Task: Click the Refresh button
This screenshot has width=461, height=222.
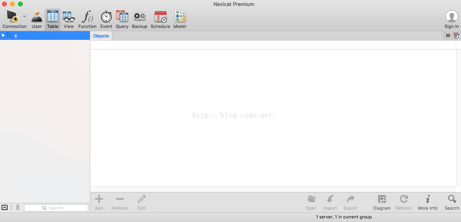Action: 403,202
